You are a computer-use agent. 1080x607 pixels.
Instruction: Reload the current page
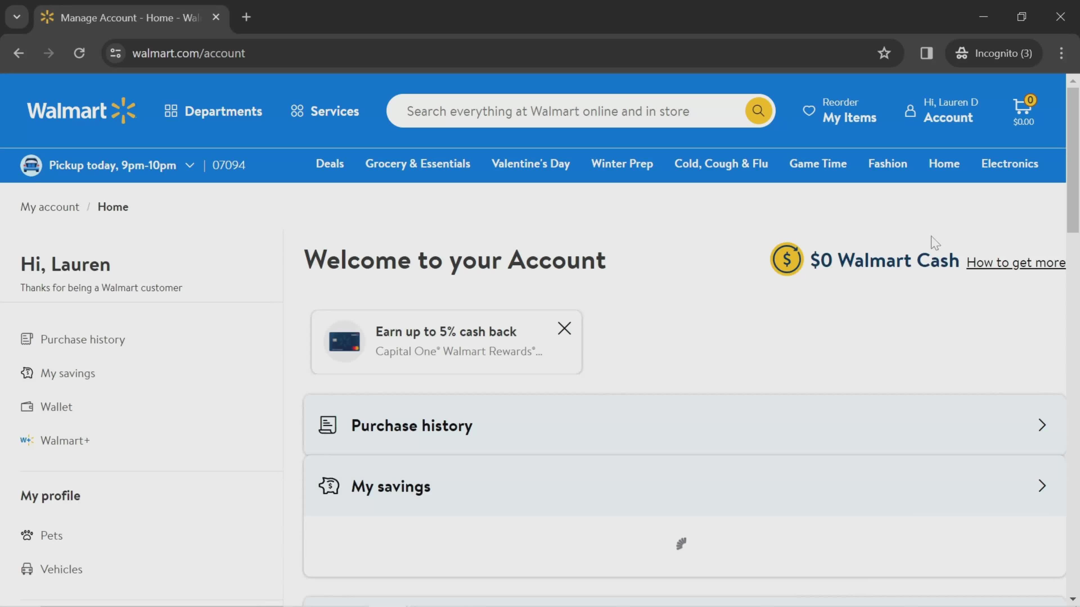(79, 53)
